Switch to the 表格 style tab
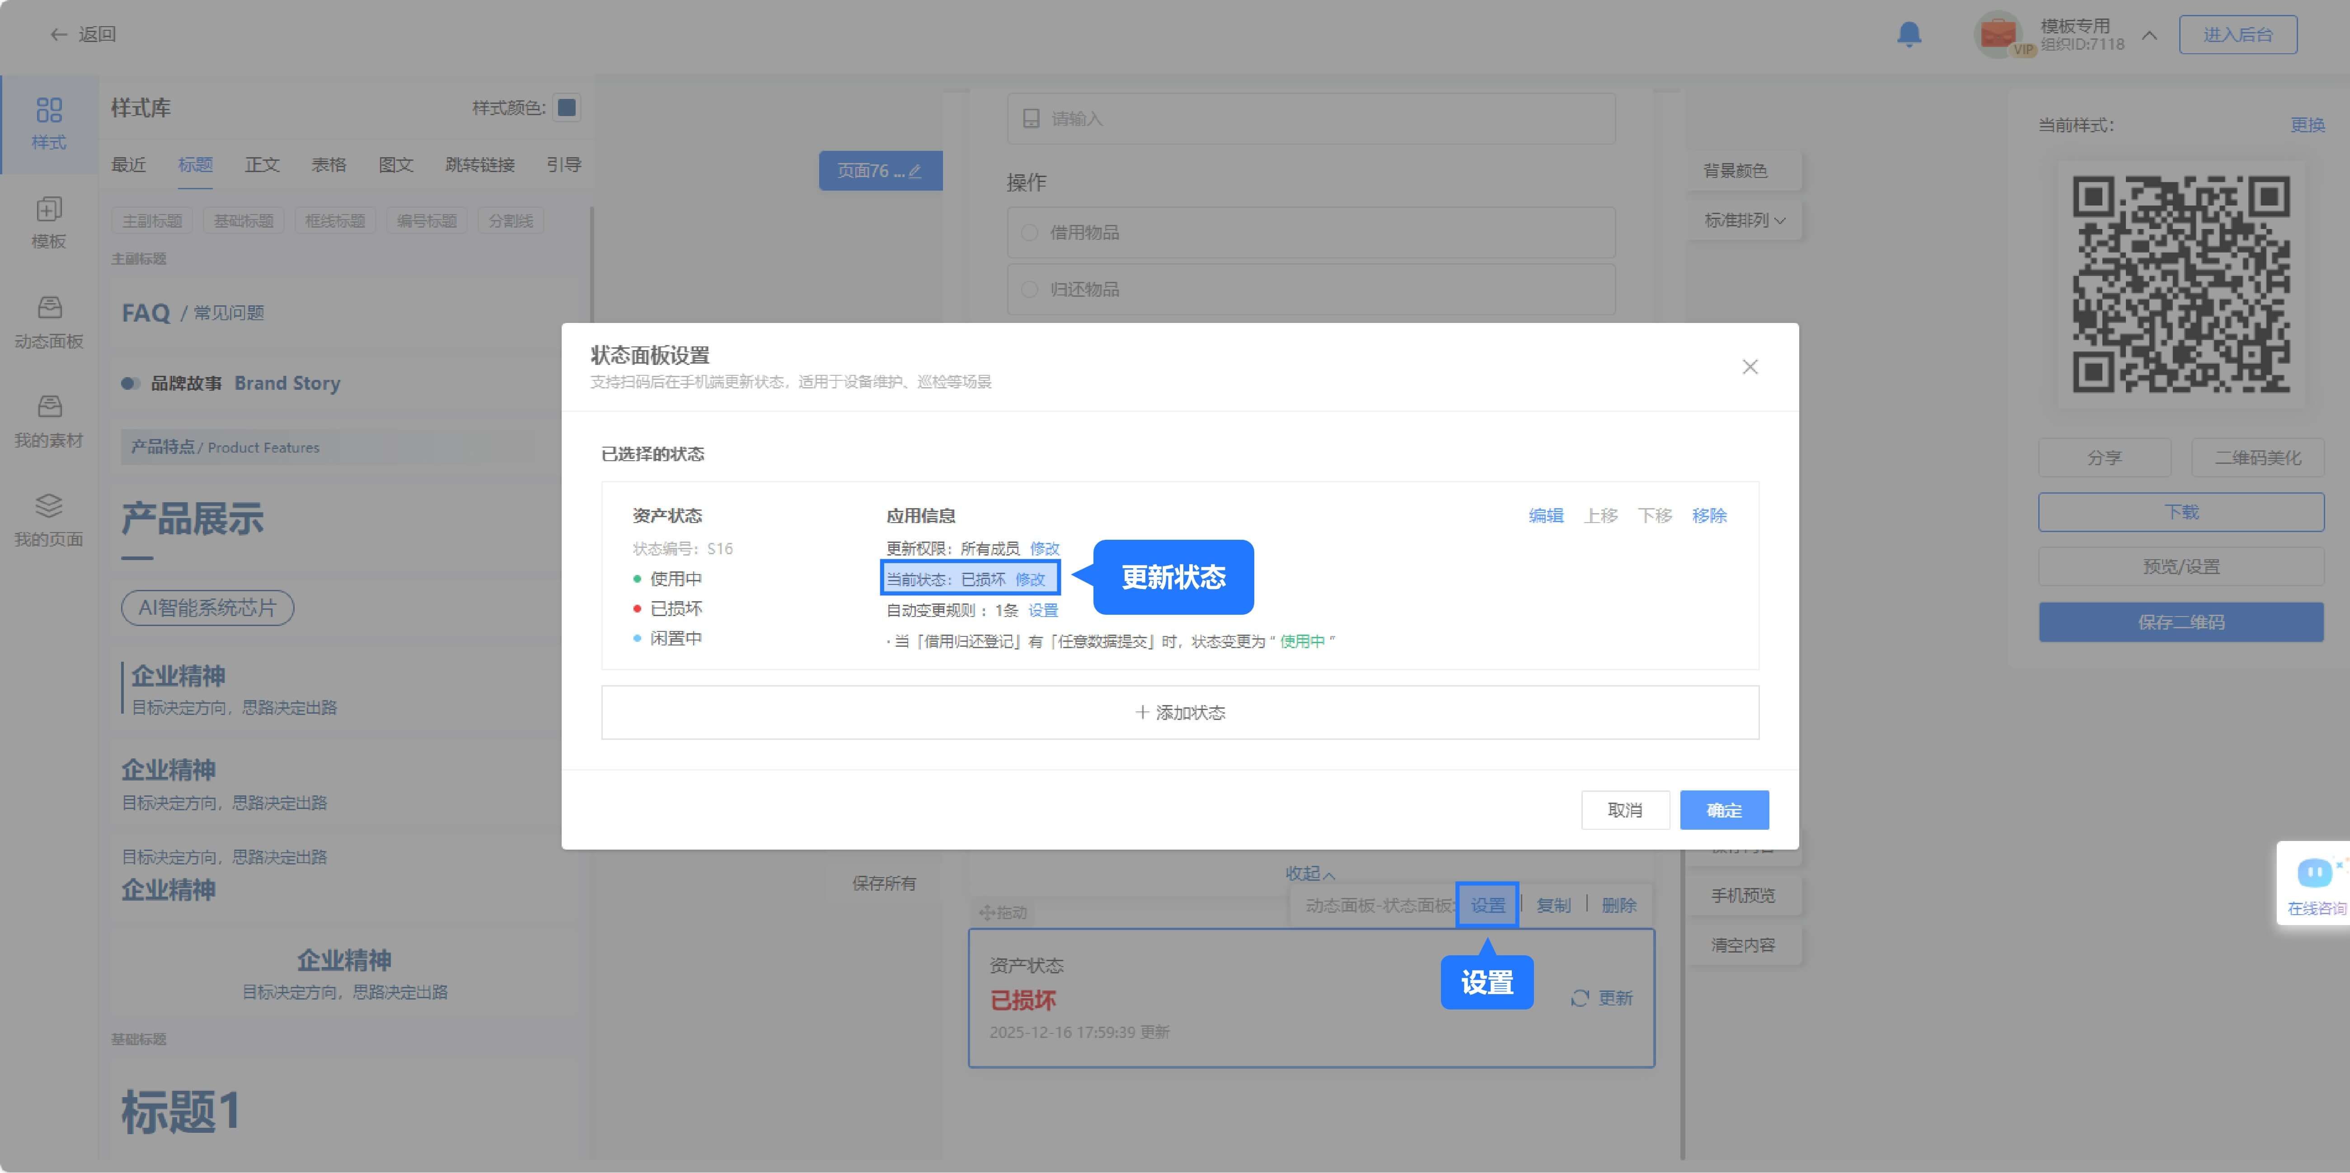Viewport: 2350px width, 1173px height. 328,165
